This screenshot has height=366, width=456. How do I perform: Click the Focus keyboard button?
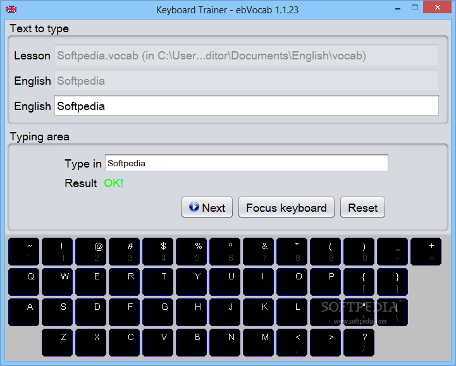[x=287, y=207]
